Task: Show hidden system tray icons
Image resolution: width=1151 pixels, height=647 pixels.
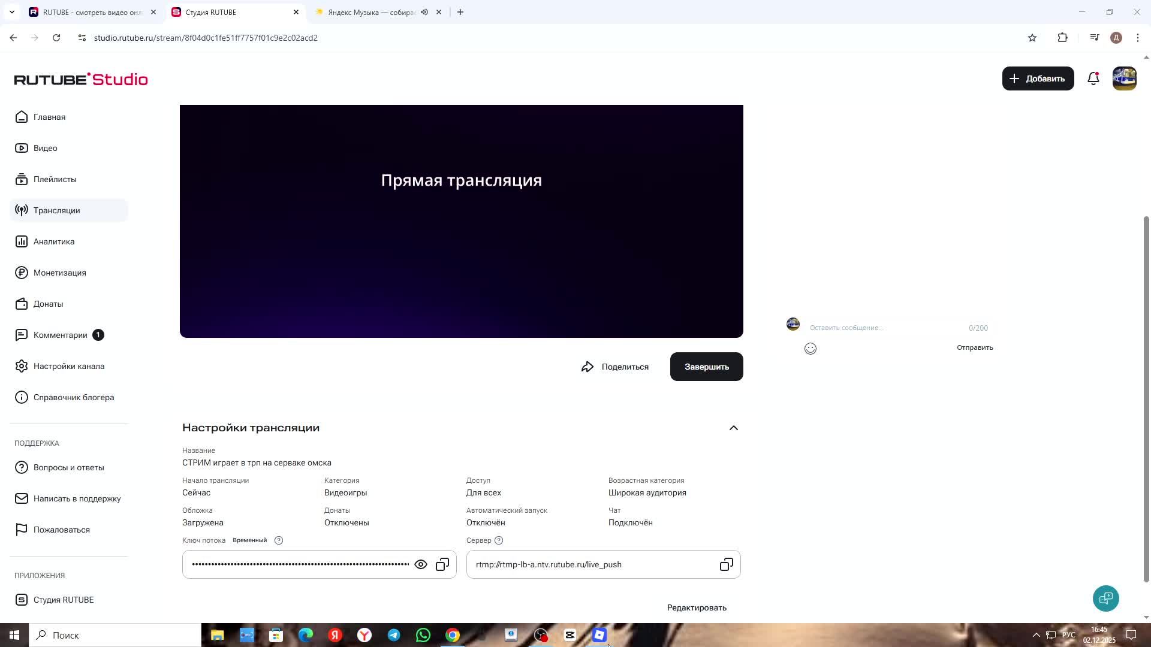Action: tap(1036, 635)
